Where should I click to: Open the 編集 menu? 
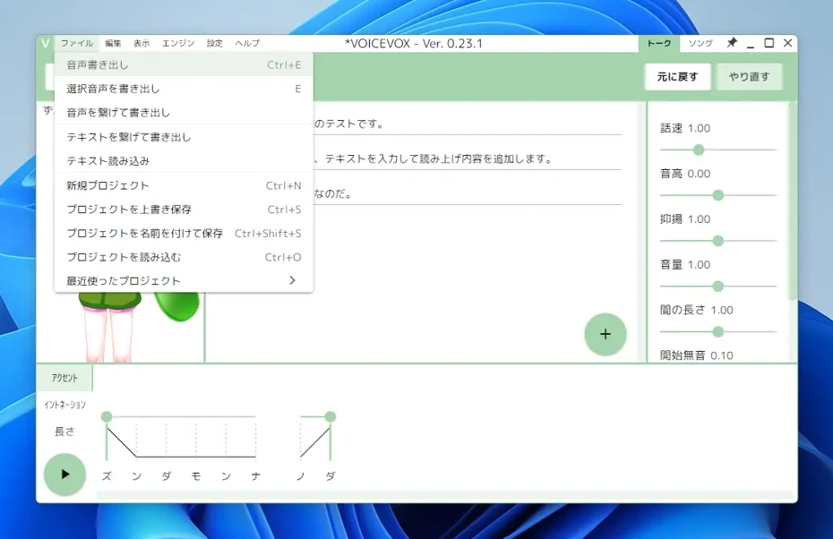point(113,43)
